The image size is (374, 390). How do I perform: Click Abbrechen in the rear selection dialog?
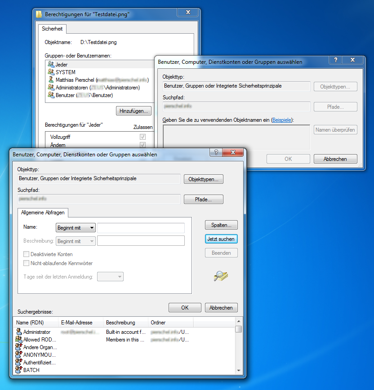[x=335, y=159]
